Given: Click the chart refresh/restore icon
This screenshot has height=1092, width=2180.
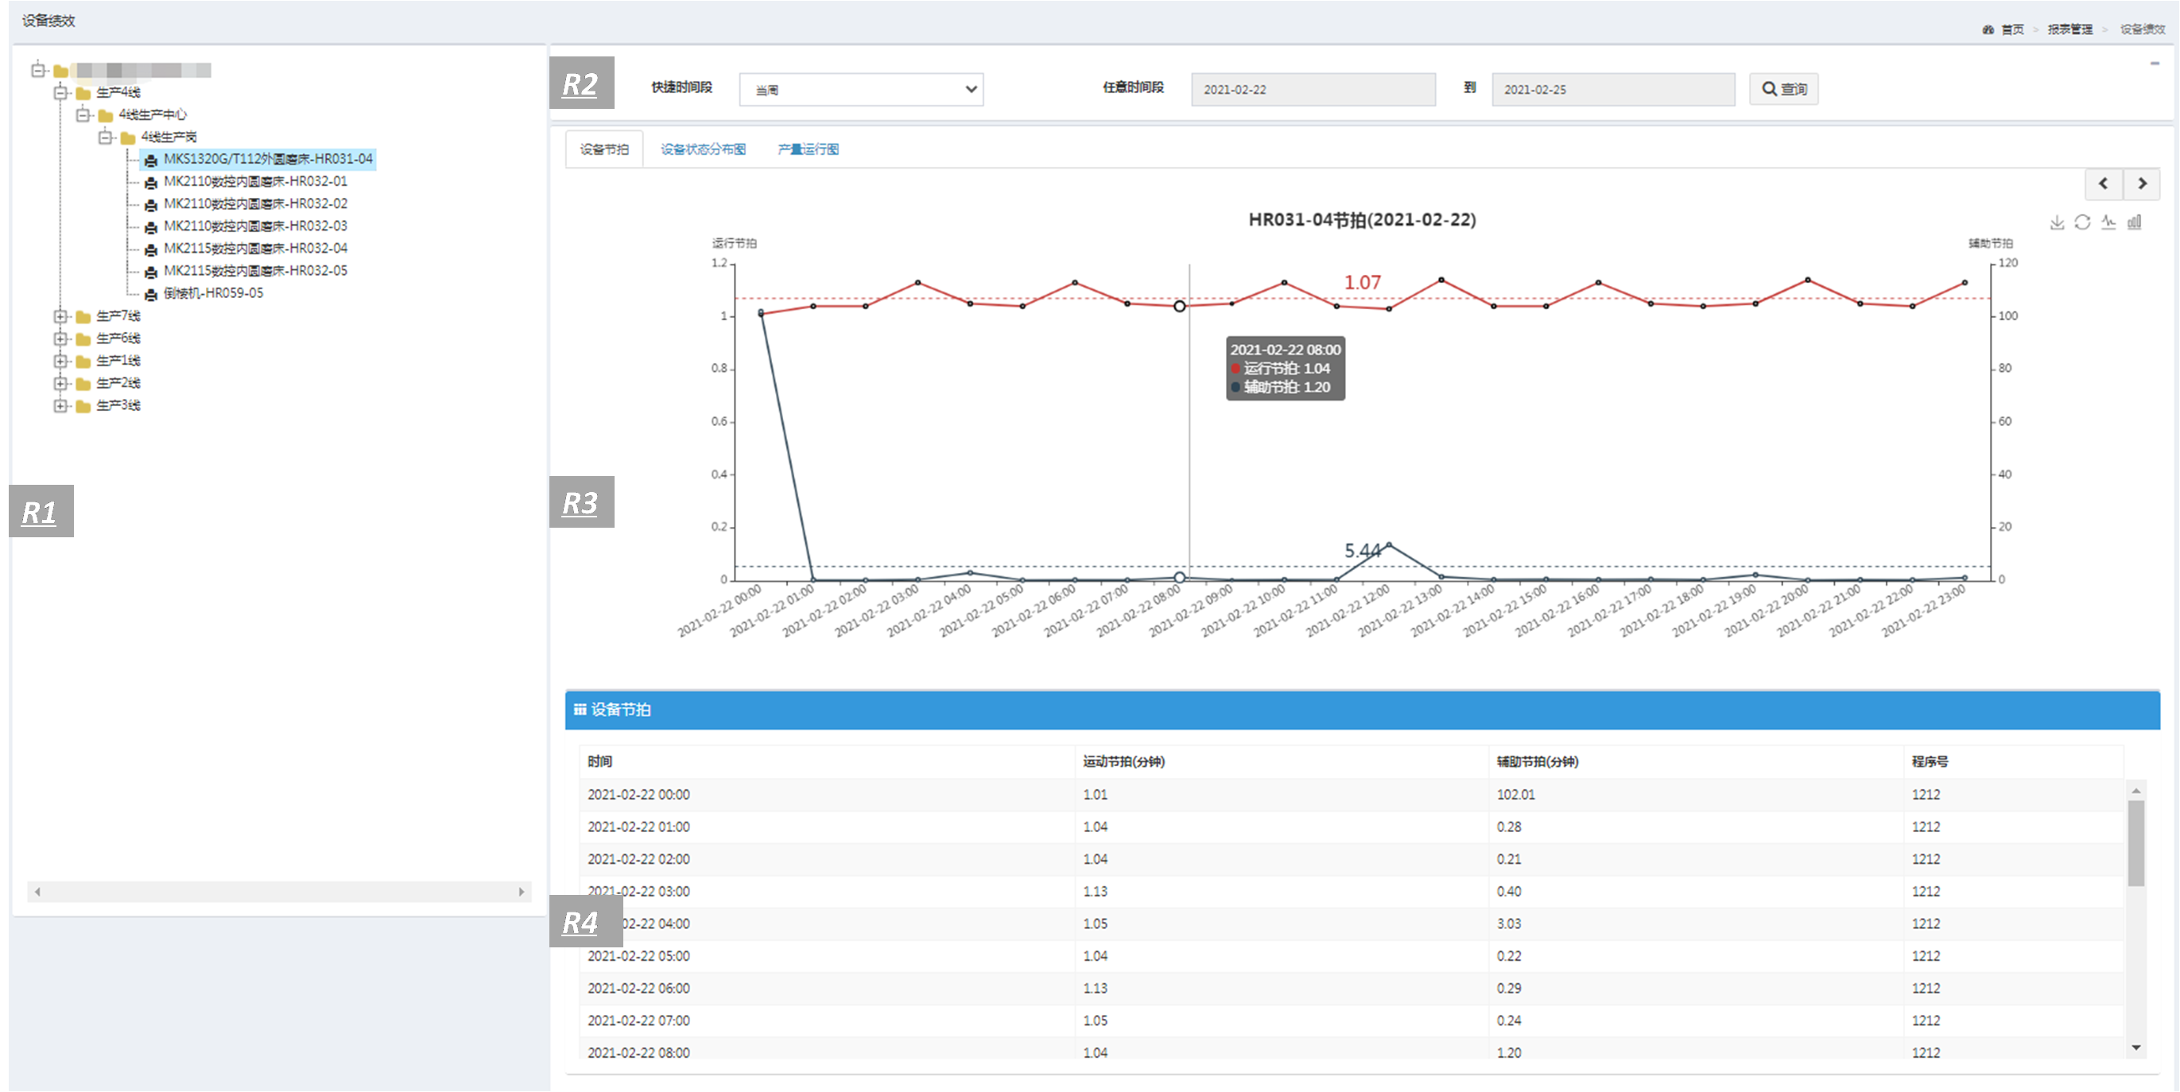Looking at the screenshot, I should (x=2083, y=222).
